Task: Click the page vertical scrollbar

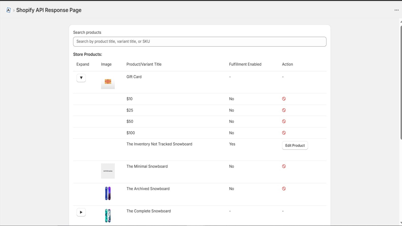Action: coord(401,82)
